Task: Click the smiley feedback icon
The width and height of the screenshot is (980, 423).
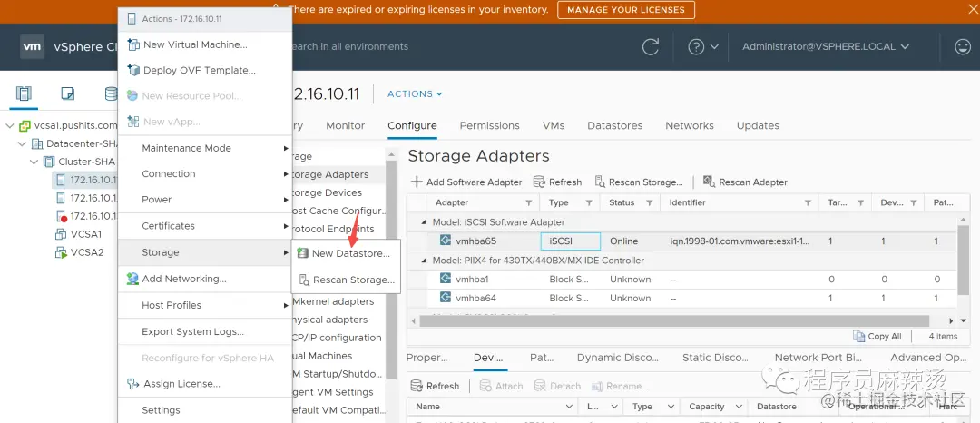Action: (x=963, y=47)
